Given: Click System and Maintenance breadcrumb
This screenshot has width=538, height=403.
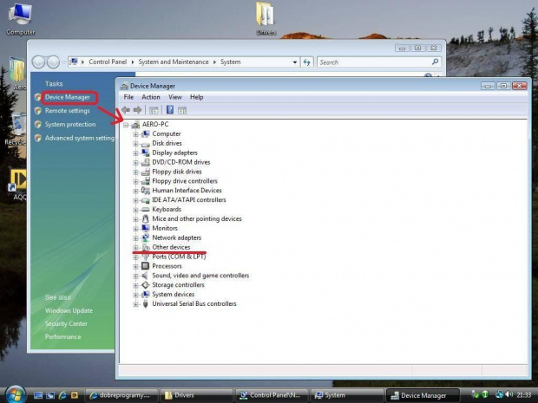Looking at the screenshot, I should [x=174, y=62].
